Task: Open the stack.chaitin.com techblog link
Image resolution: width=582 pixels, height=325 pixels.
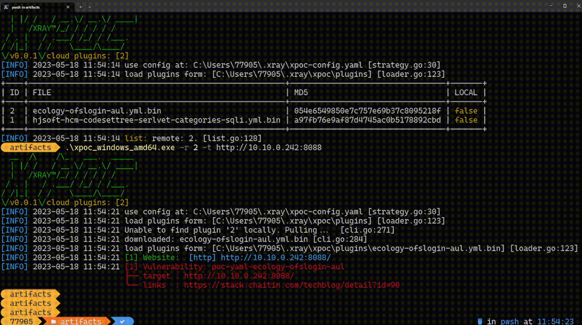Action: [x=292, y=285]
